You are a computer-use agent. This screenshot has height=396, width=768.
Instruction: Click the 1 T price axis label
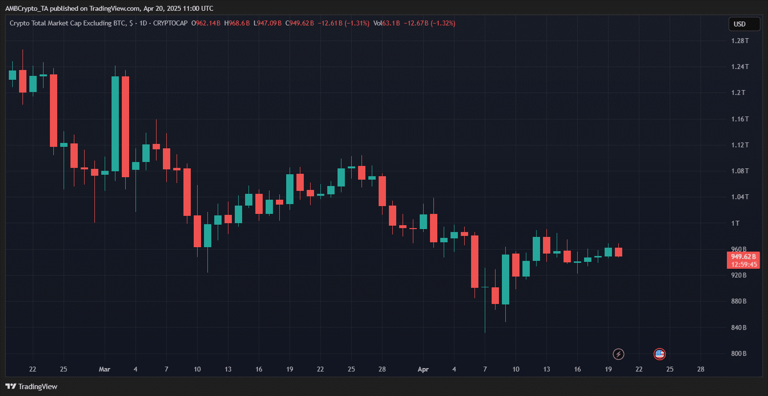(735, 223)
